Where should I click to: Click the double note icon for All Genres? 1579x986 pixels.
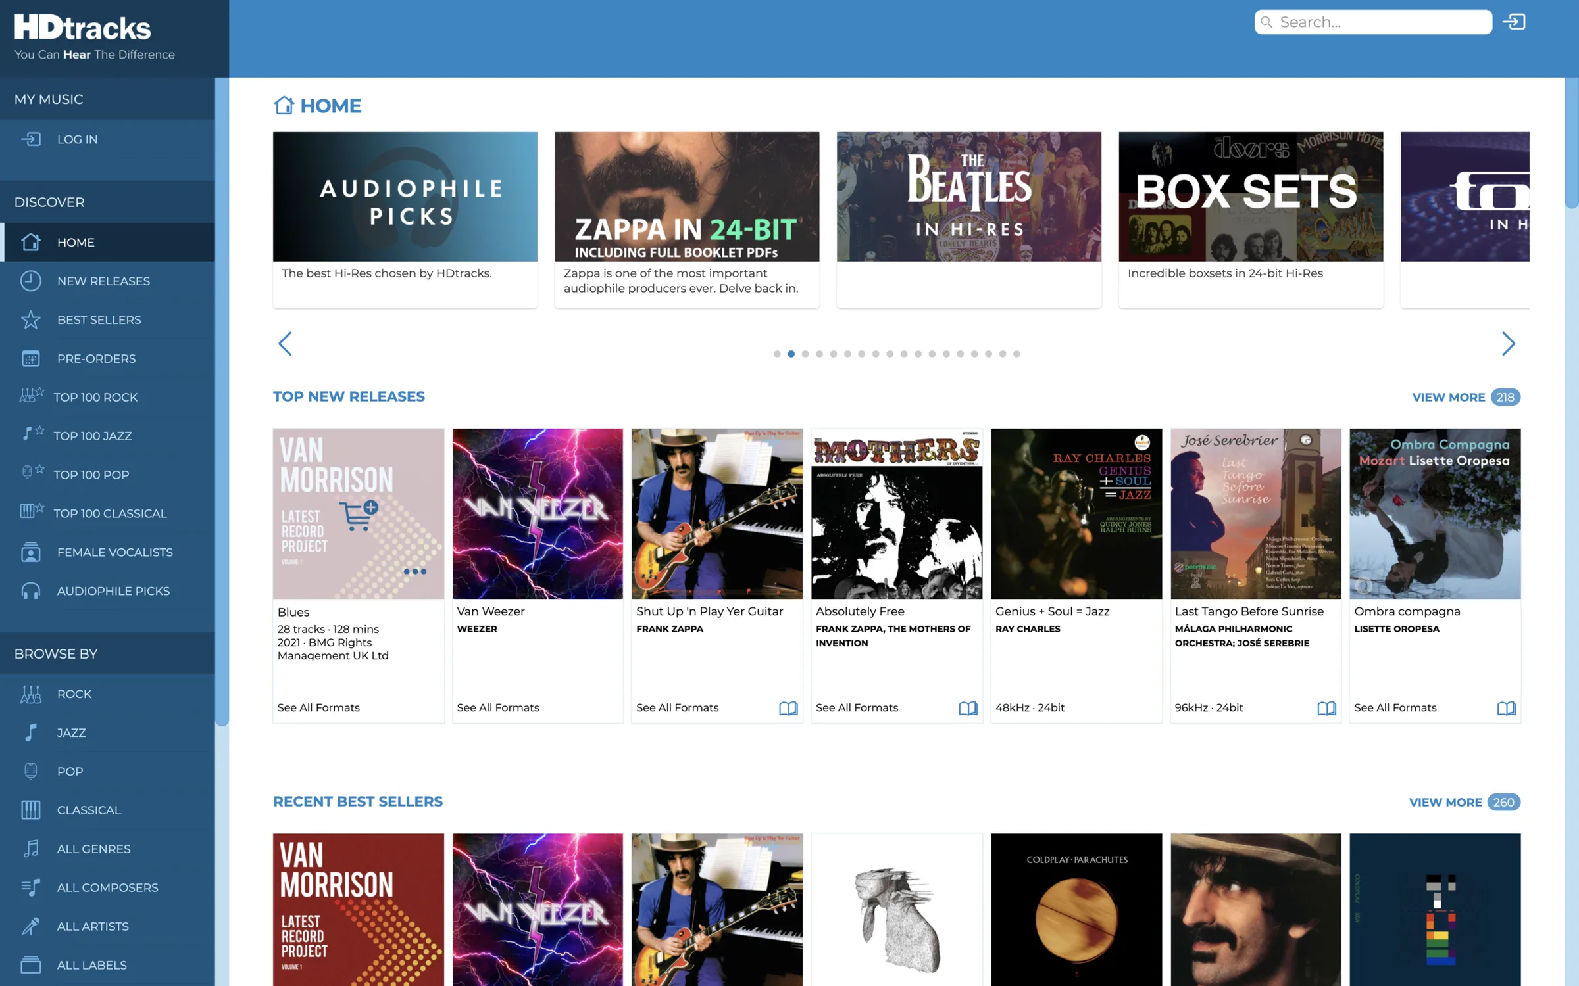pyautogui.click(x=31, y=849)
